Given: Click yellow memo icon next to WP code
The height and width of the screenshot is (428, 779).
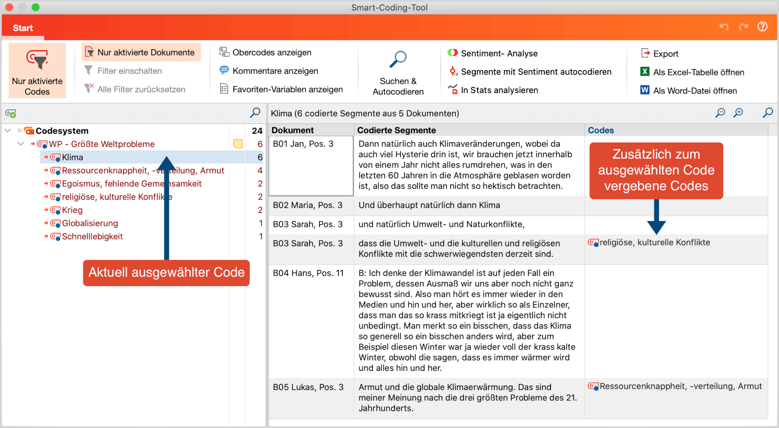Looking at the screenshot, I should (x=238, y=144).
